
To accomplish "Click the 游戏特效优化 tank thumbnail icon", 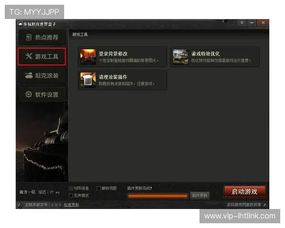I will click(180, 57).
